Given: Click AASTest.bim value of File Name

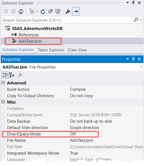Looking at the screenshot, I should click(81, 140).
